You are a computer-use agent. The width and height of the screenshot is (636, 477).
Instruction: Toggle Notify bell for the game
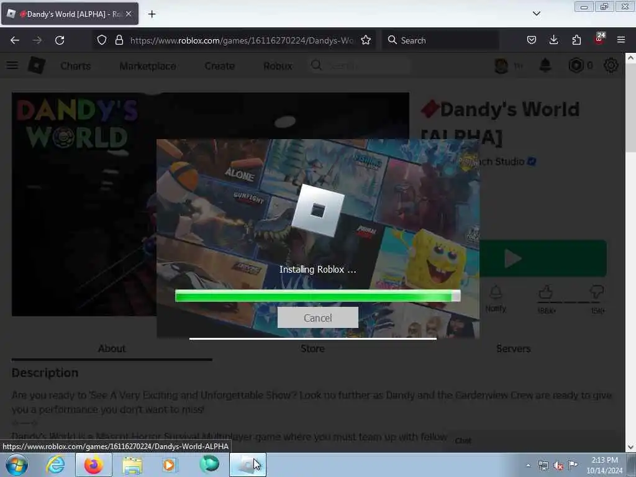tap(496, 298)
